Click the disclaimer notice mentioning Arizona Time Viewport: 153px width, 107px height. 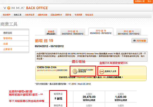point(91,56)
